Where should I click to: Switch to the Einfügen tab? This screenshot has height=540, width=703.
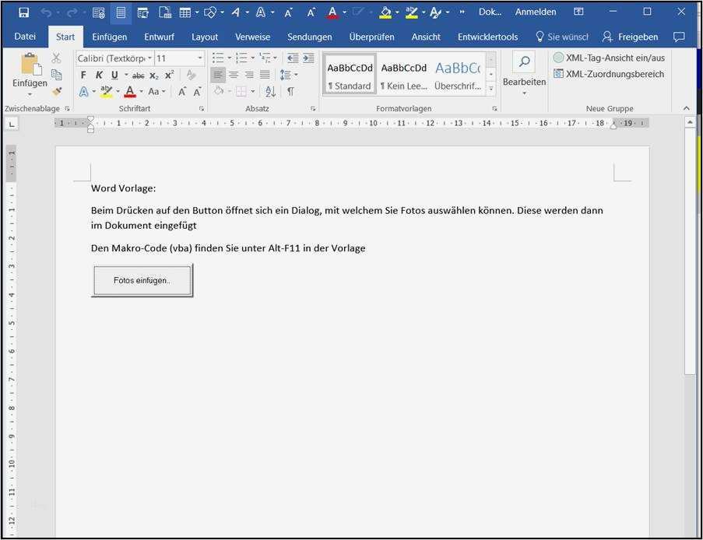pos(110,37)
